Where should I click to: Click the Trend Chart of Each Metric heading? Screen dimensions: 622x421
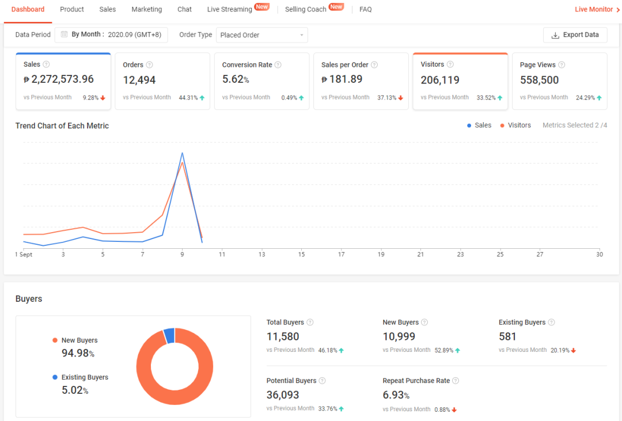click(62, 126)
